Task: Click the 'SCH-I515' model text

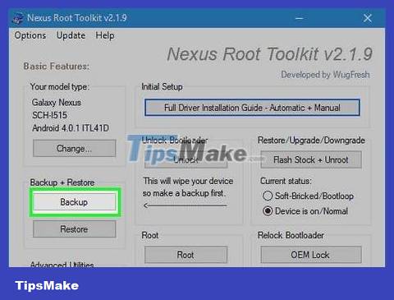Action: tap(49, 115)
